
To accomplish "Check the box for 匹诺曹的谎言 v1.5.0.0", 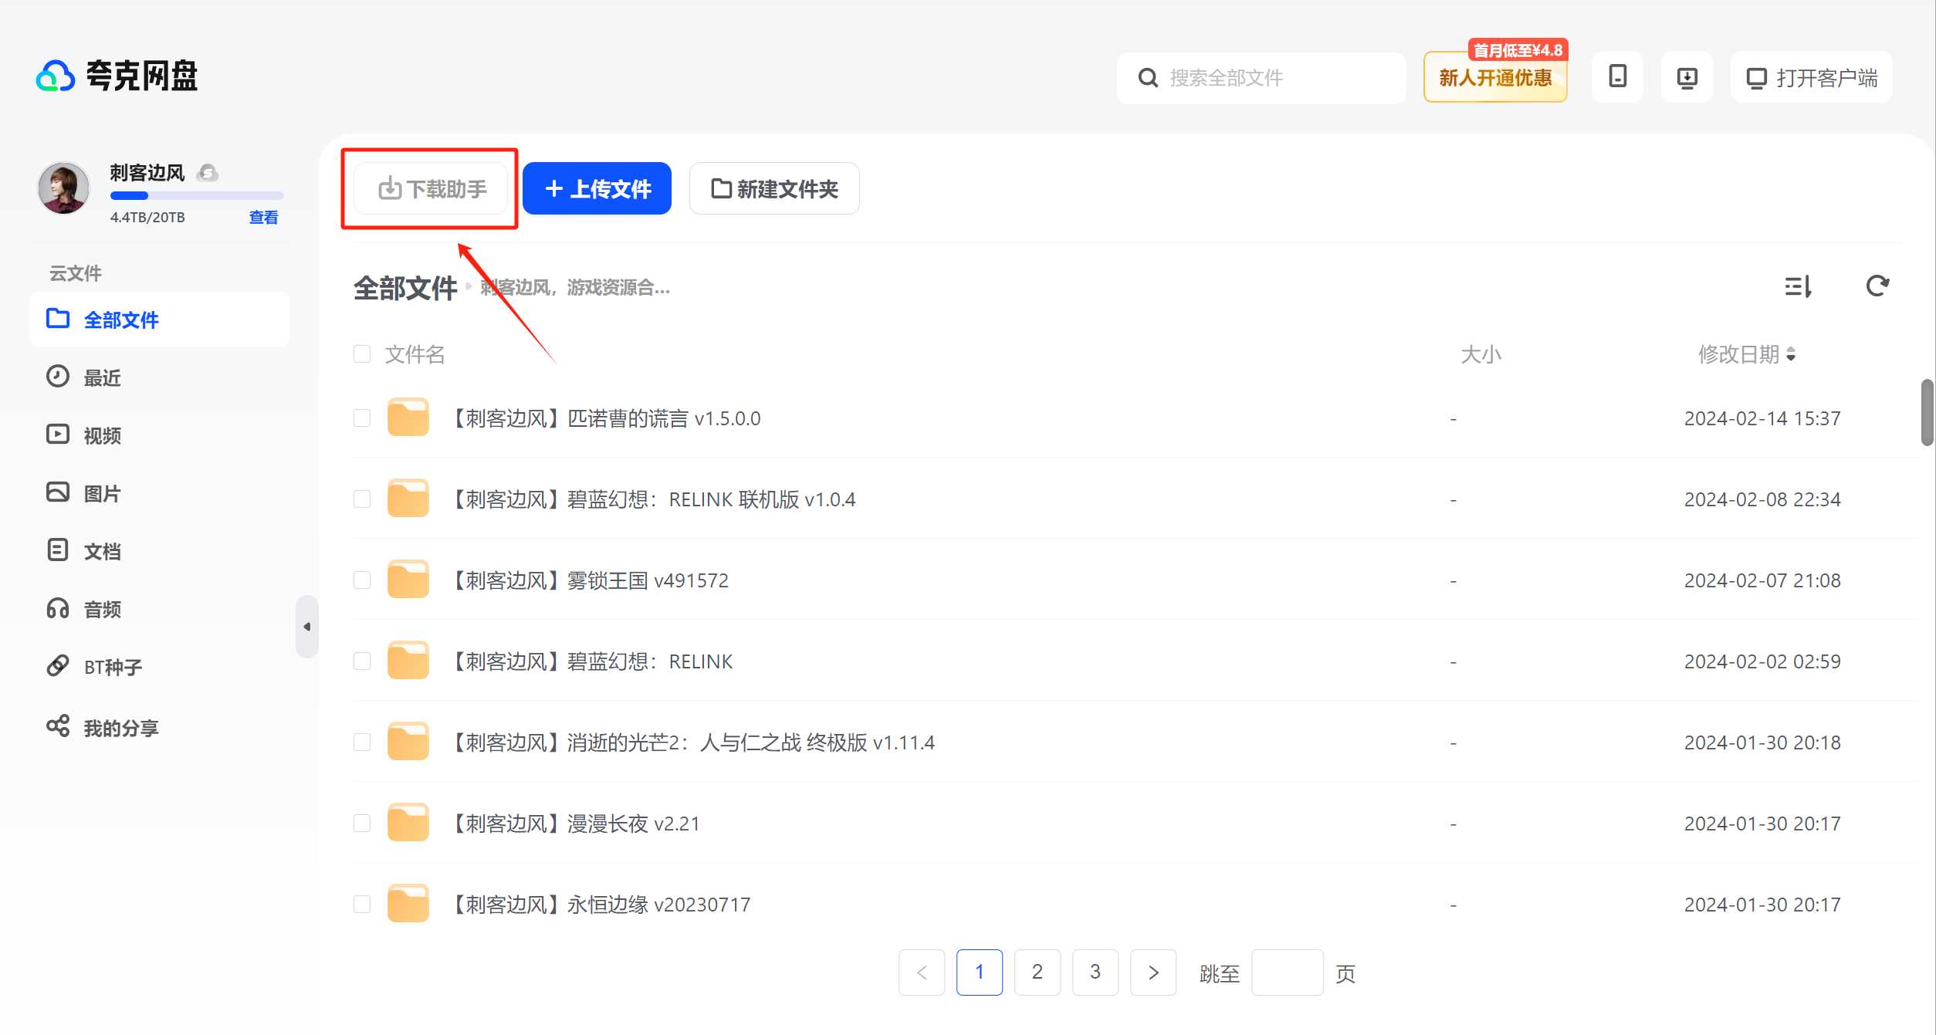I will (x=362, y=418).
